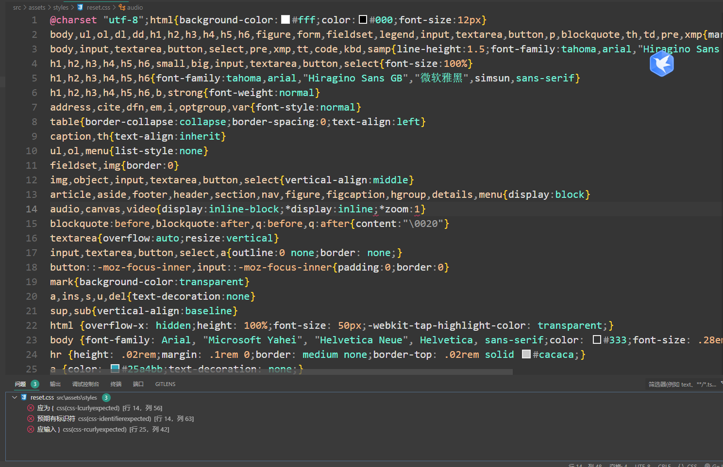Switch to the 终端 terminal tab
723x467 pixels.
coord(116,384)
